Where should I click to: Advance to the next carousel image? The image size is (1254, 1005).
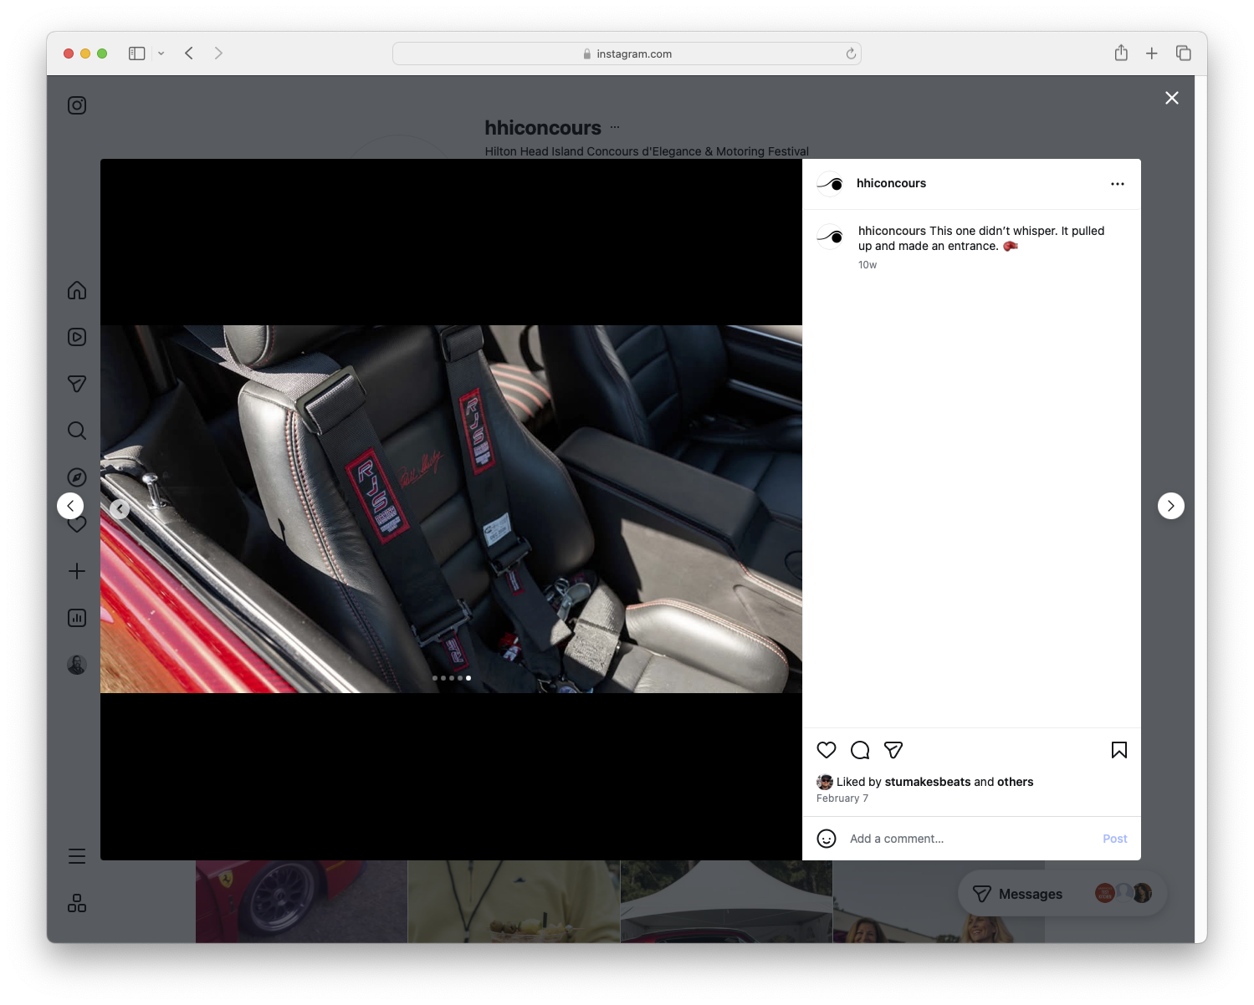1171,506
